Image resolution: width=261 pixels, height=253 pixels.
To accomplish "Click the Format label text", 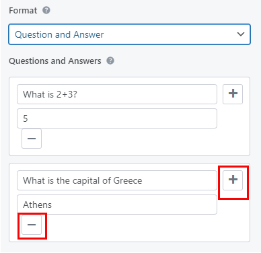I will (23, 11).
